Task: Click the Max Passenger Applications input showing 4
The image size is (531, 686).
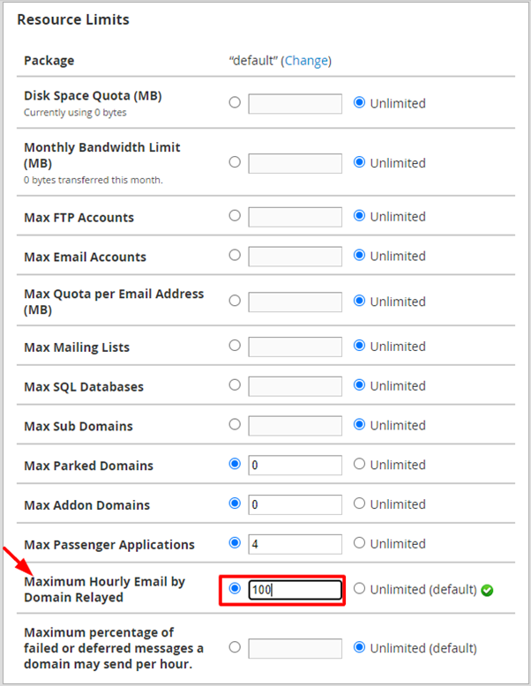Action: tap(295, 544)
